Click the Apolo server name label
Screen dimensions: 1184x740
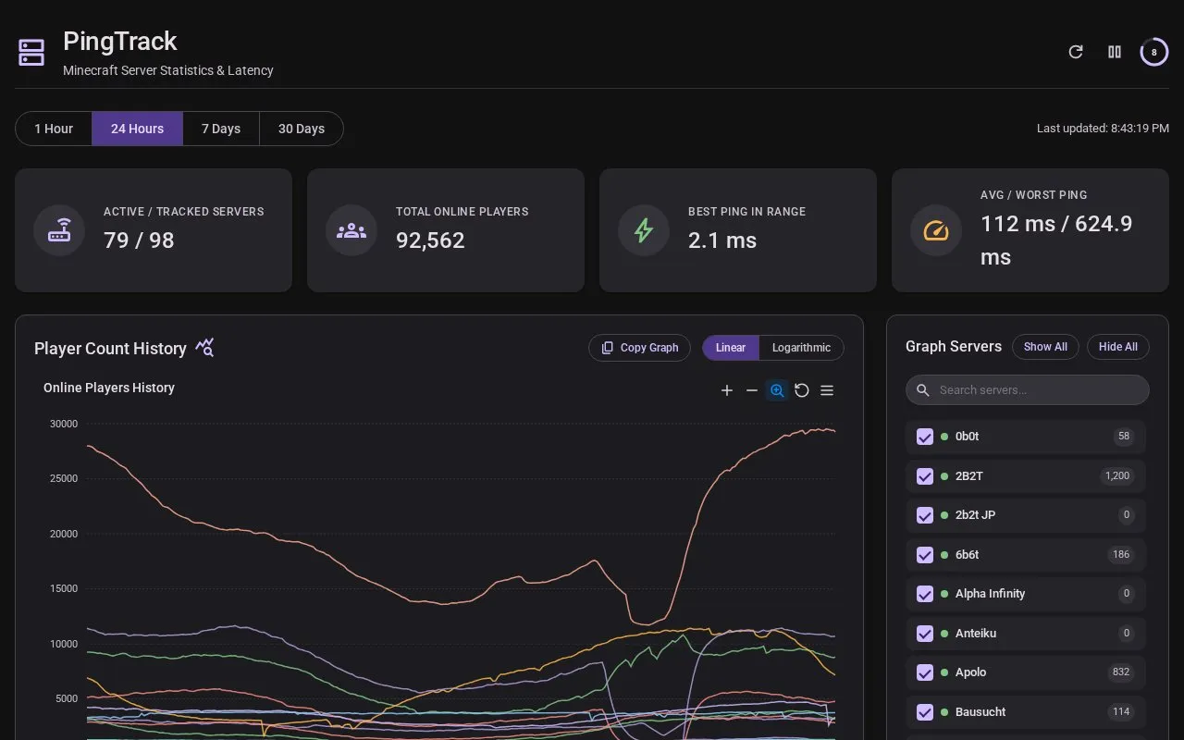click(970, 672)
